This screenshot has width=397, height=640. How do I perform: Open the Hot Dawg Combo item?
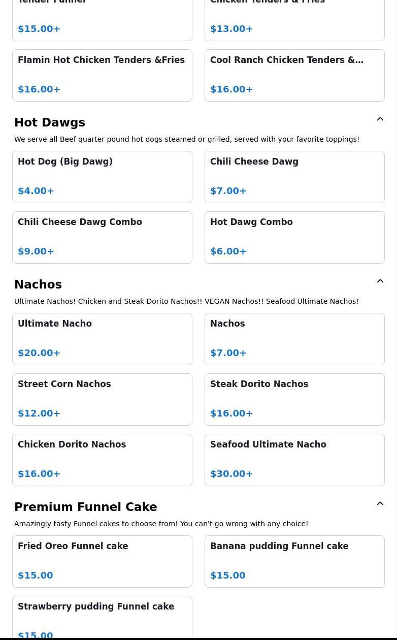coord(294,237)
